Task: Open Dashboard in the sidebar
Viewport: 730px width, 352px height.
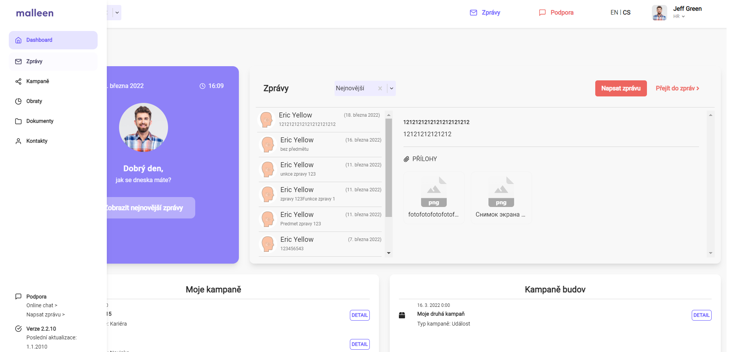Action: tap(53, 40)
